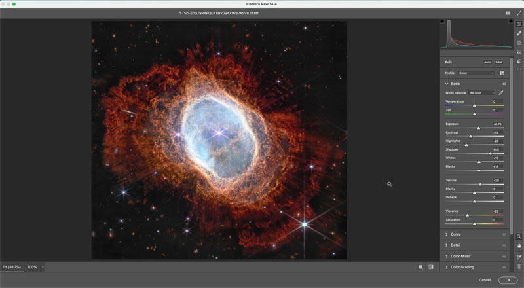Click the Vibrance value field -25
Image resolution: width=524 pixels, height=288 pixels.
click(497, 211)
